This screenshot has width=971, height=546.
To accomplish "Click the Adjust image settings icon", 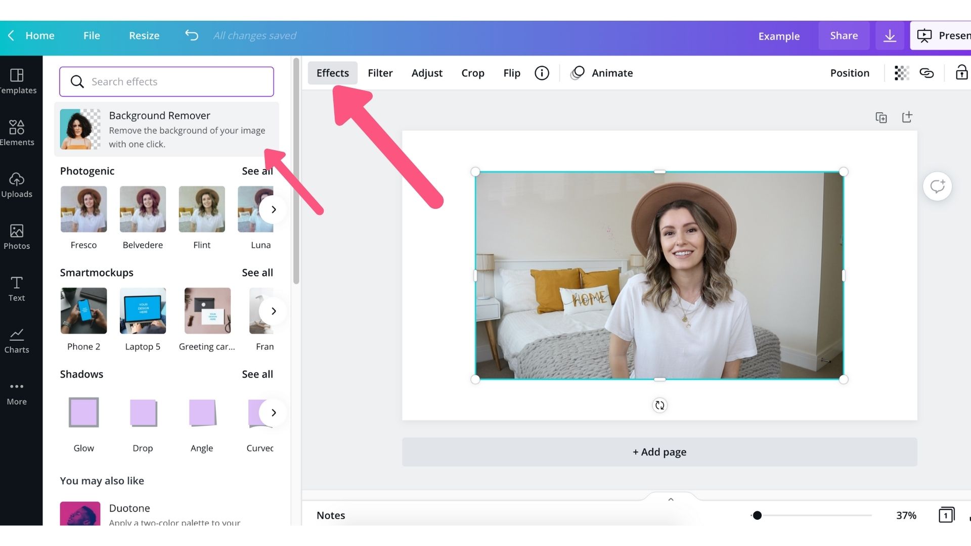I will (427, 73).
